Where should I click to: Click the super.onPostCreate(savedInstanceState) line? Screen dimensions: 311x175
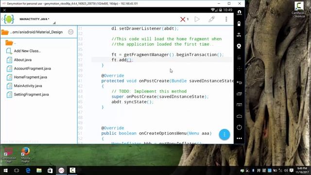[x=160, y=97]
